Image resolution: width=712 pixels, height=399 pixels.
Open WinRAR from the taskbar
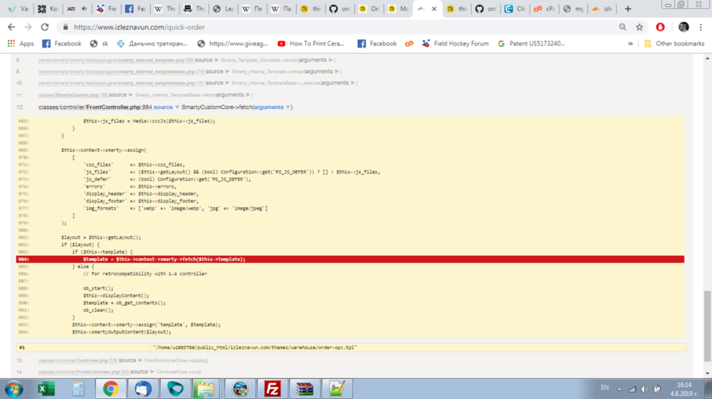[x=304, y=388]
